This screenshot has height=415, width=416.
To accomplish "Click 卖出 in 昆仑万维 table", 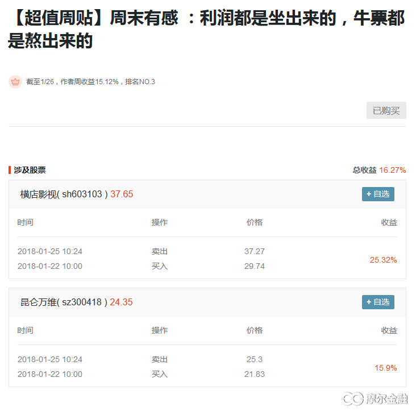I will pyautogui.click(x=160, y=359).
